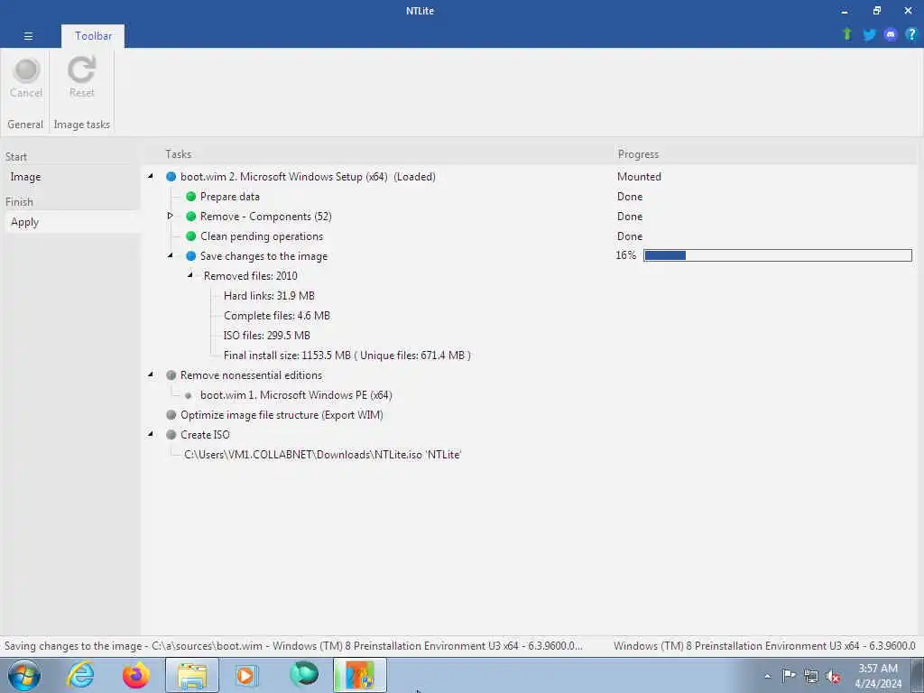
Task: Click the Cancel toolbar button
Action: coord(26,78)
